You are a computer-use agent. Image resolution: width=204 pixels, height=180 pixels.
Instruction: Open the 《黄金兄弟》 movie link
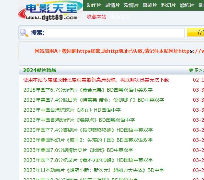(88, 90)
